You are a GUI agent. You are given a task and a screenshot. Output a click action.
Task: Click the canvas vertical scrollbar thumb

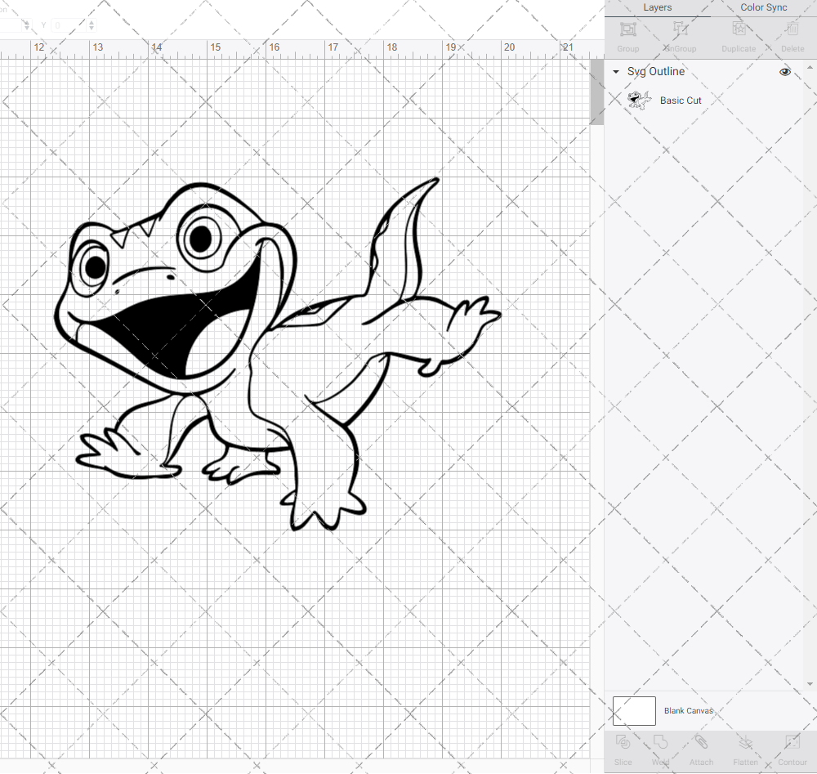pyautogui.click(x=596, y=92)
